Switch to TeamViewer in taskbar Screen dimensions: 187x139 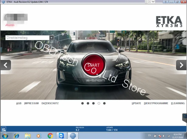click(x=61, y=136)
